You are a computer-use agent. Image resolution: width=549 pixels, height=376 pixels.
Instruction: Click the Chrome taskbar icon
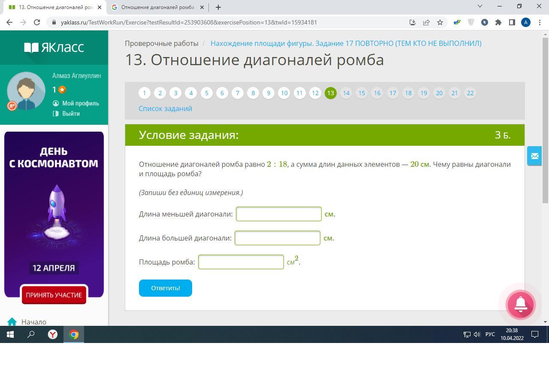74,334
